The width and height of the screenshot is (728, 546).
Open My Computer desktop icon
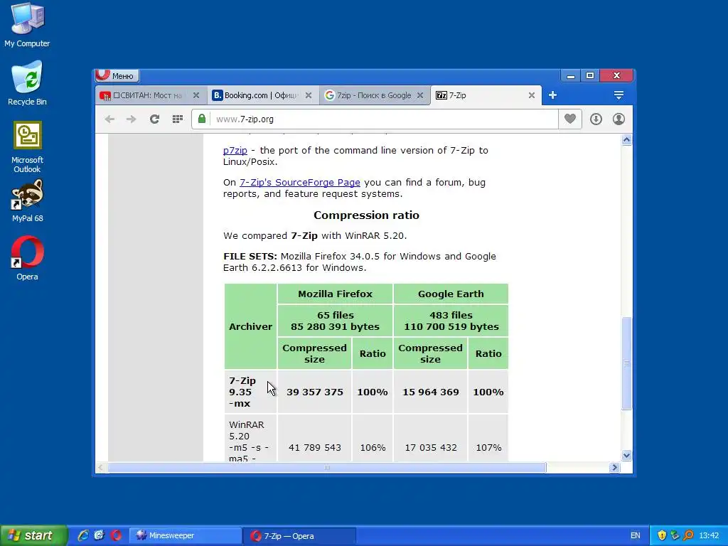pyautogui.click(x=27, y=25)
